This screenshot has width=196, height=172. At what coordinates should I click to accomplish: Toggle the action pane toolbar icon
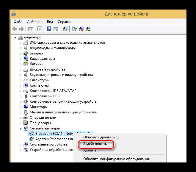[x=56, y=29]
